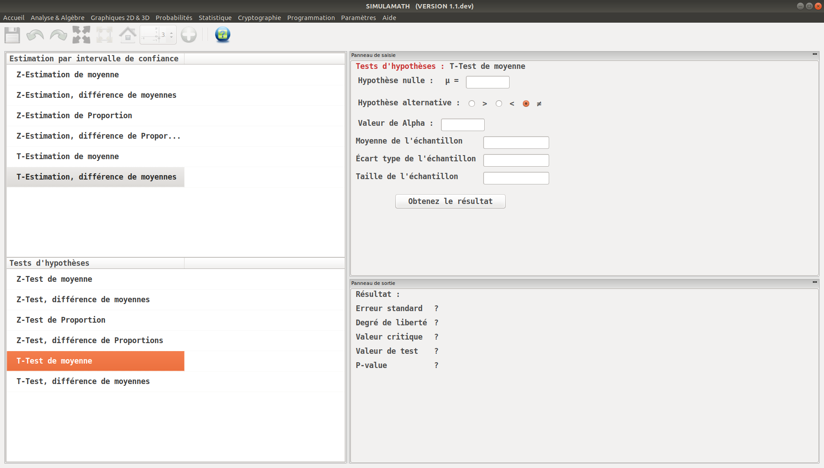Select the greater-than alternative hypothesis

[x=472, y=104]
